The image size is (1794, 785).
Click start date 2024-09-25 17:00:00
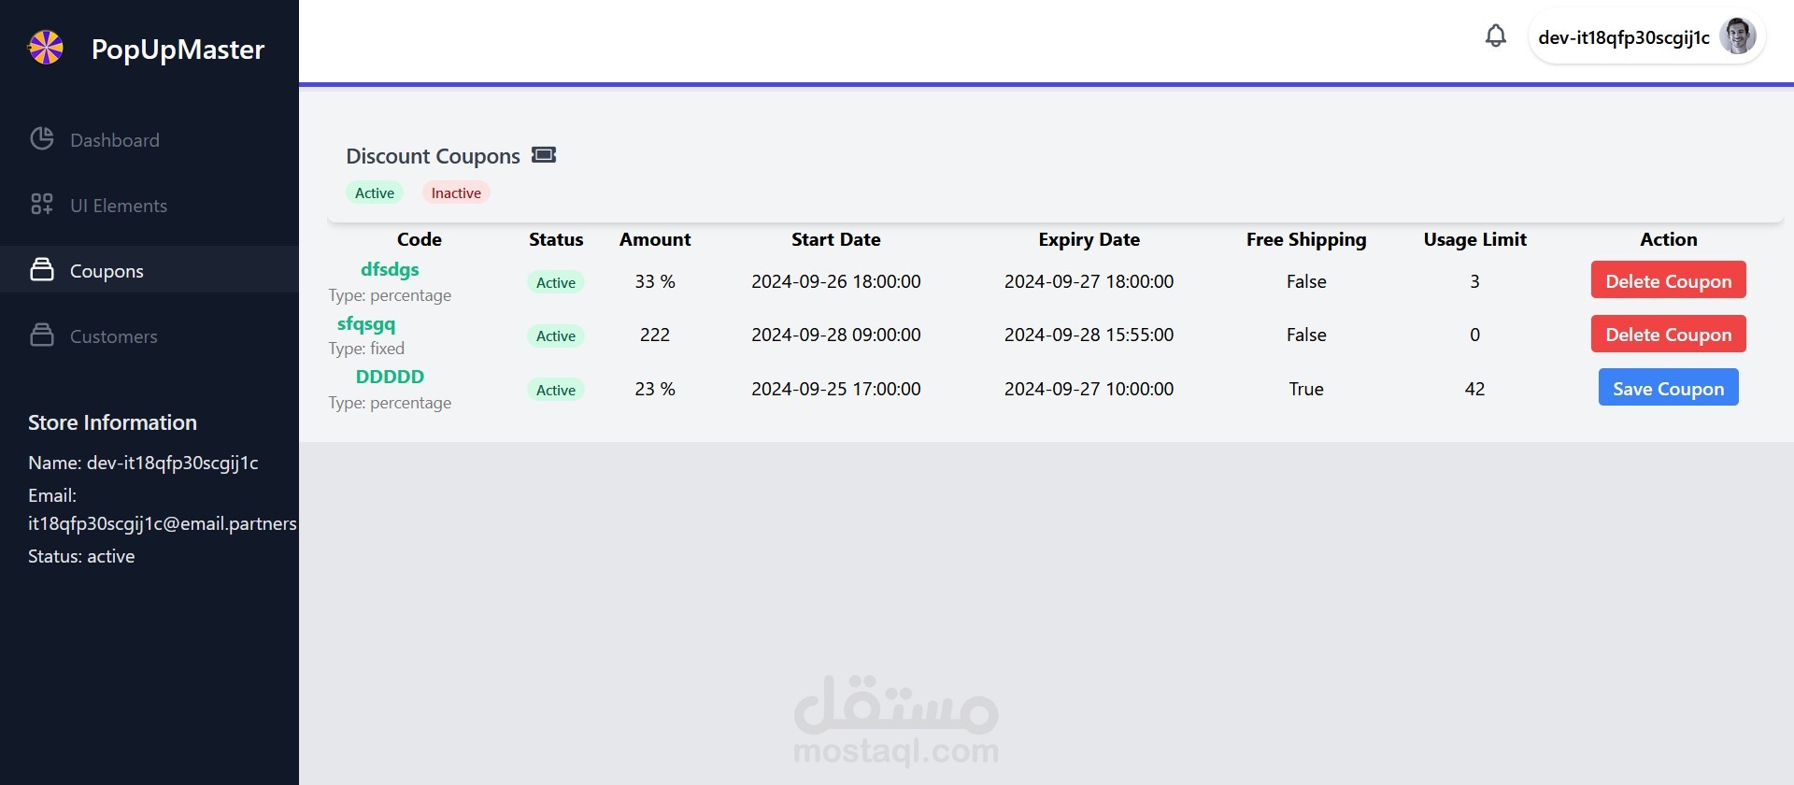coord(836,389)
